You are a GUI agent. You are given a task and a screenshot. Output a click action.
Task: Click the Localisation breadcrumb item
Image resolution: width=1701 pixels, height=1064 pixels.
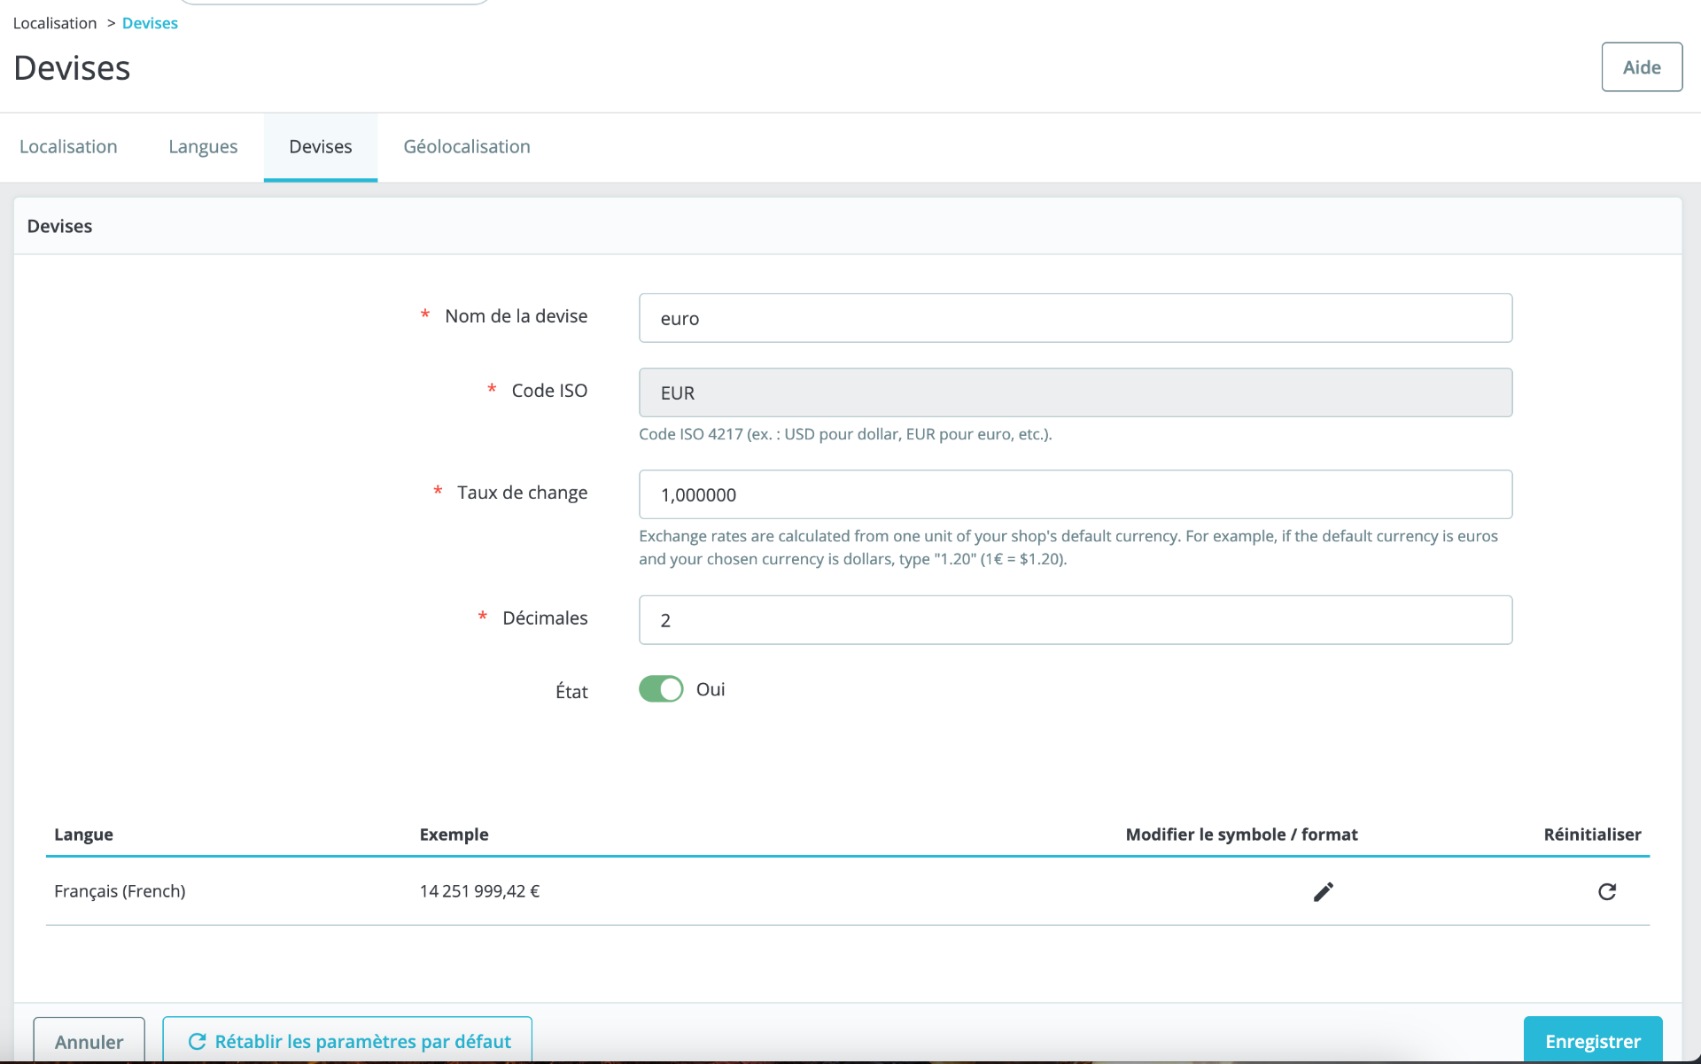point(55,23)
